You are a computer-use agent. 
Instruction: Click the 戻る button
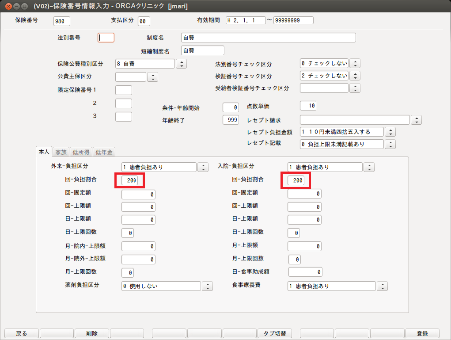click(x=21, y=333)
